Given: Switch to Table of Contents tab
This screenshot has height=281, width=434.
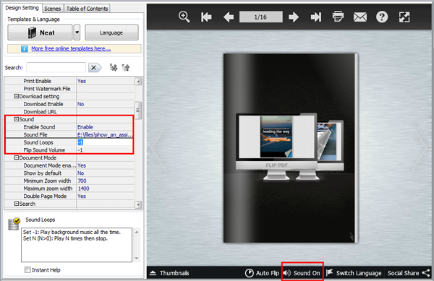Looking at the screenshot, I should 87,9.
